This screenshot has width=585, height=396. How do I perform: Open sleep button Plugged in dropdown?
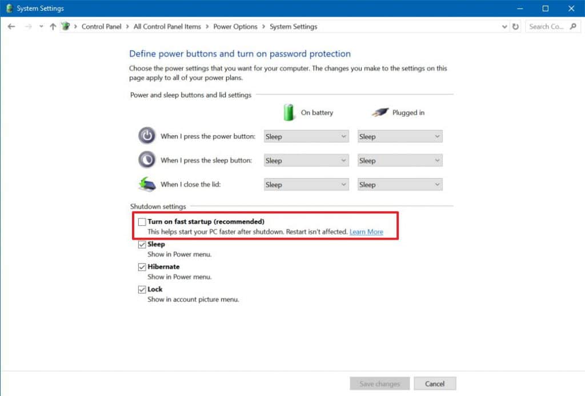tap(400, 161)
